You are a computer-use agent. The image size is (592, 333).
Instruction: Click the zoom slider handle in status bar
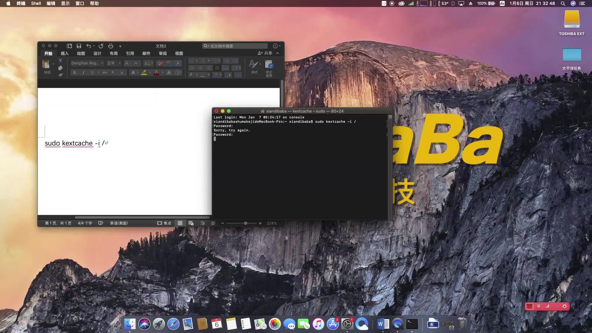(x=245, y=223)
